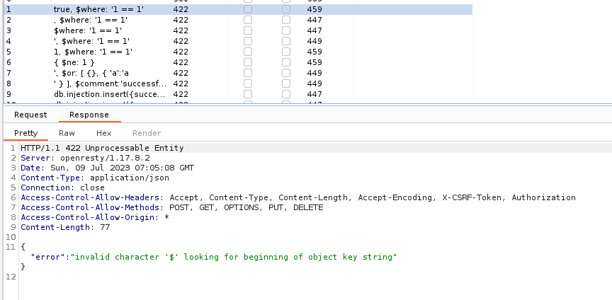Click the 'HTTP/1.1 422 Unprocessable Entity' status line
This screenshot has width=612, height=300.
tap(102, 148)
